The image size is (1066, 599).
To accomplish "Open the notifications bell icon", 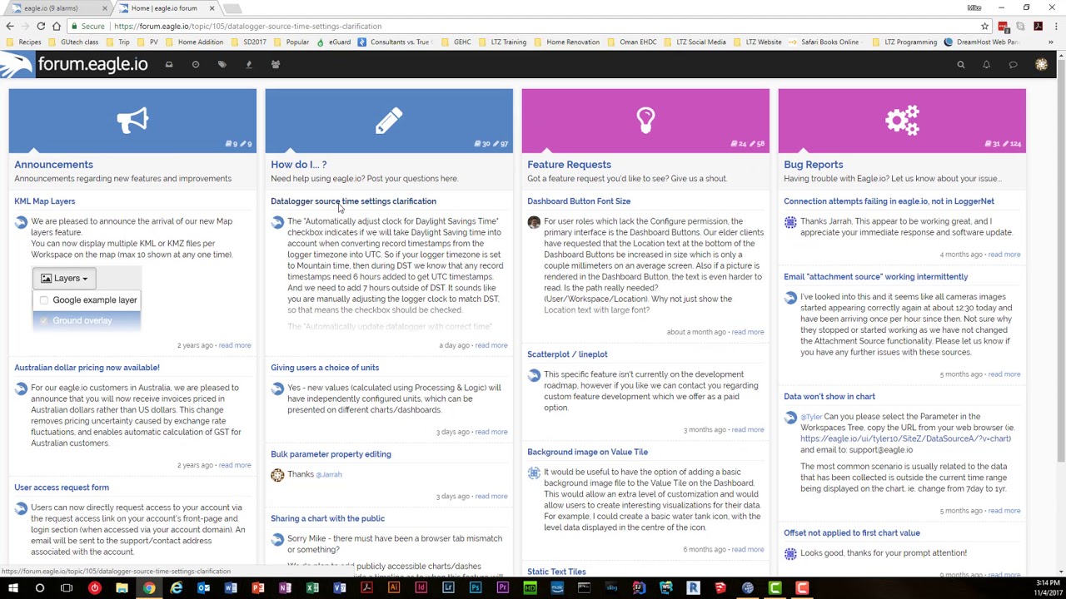I will pos(987,65).
